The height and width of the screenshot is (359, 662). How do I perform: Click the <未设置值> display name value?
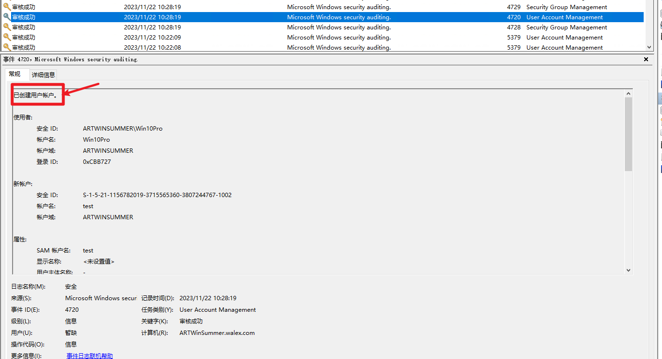coord(99,262)
